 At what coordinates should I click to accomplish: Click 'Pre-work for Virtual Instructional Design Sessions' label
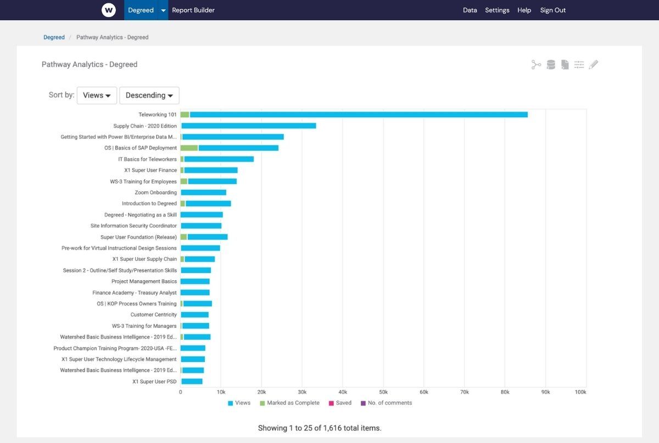(119, 248)
